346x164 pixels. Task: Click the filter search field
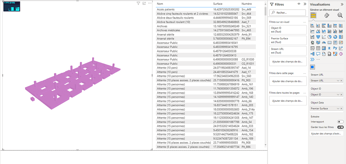click(288, 13)
